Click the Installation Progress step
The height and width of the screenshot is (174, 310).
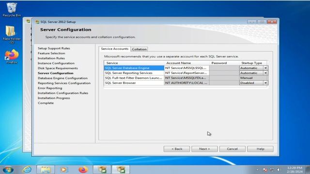[x=54, y=98]
